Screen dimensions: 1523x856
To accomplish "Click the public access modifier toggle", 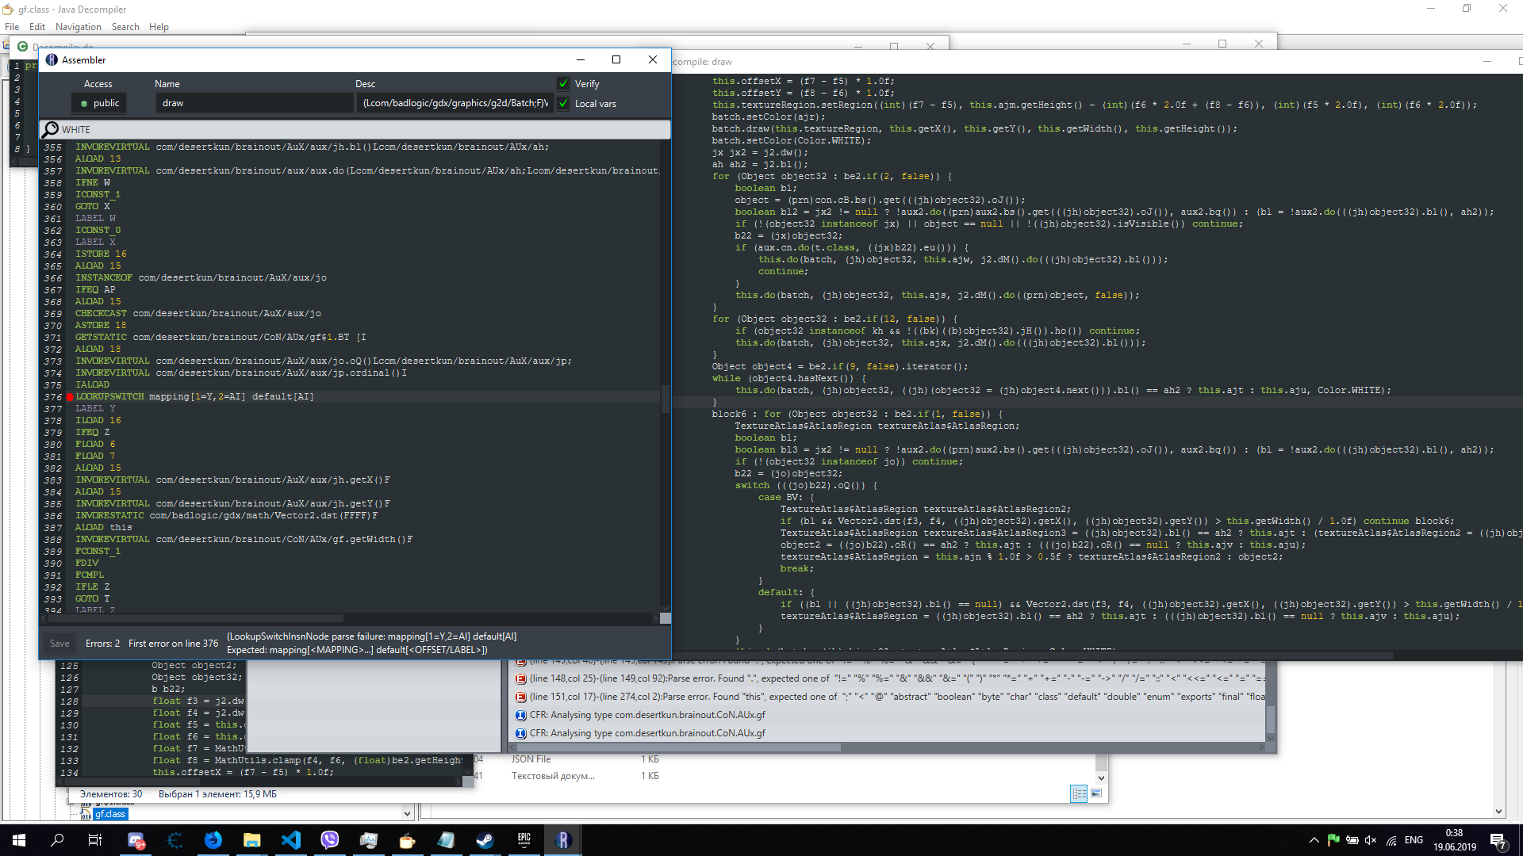I will (99, 104).
